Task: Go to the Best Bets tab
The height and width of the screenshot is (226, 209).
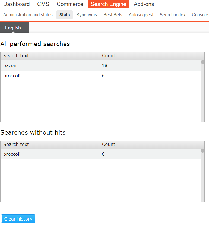Action: coord(113,15)
